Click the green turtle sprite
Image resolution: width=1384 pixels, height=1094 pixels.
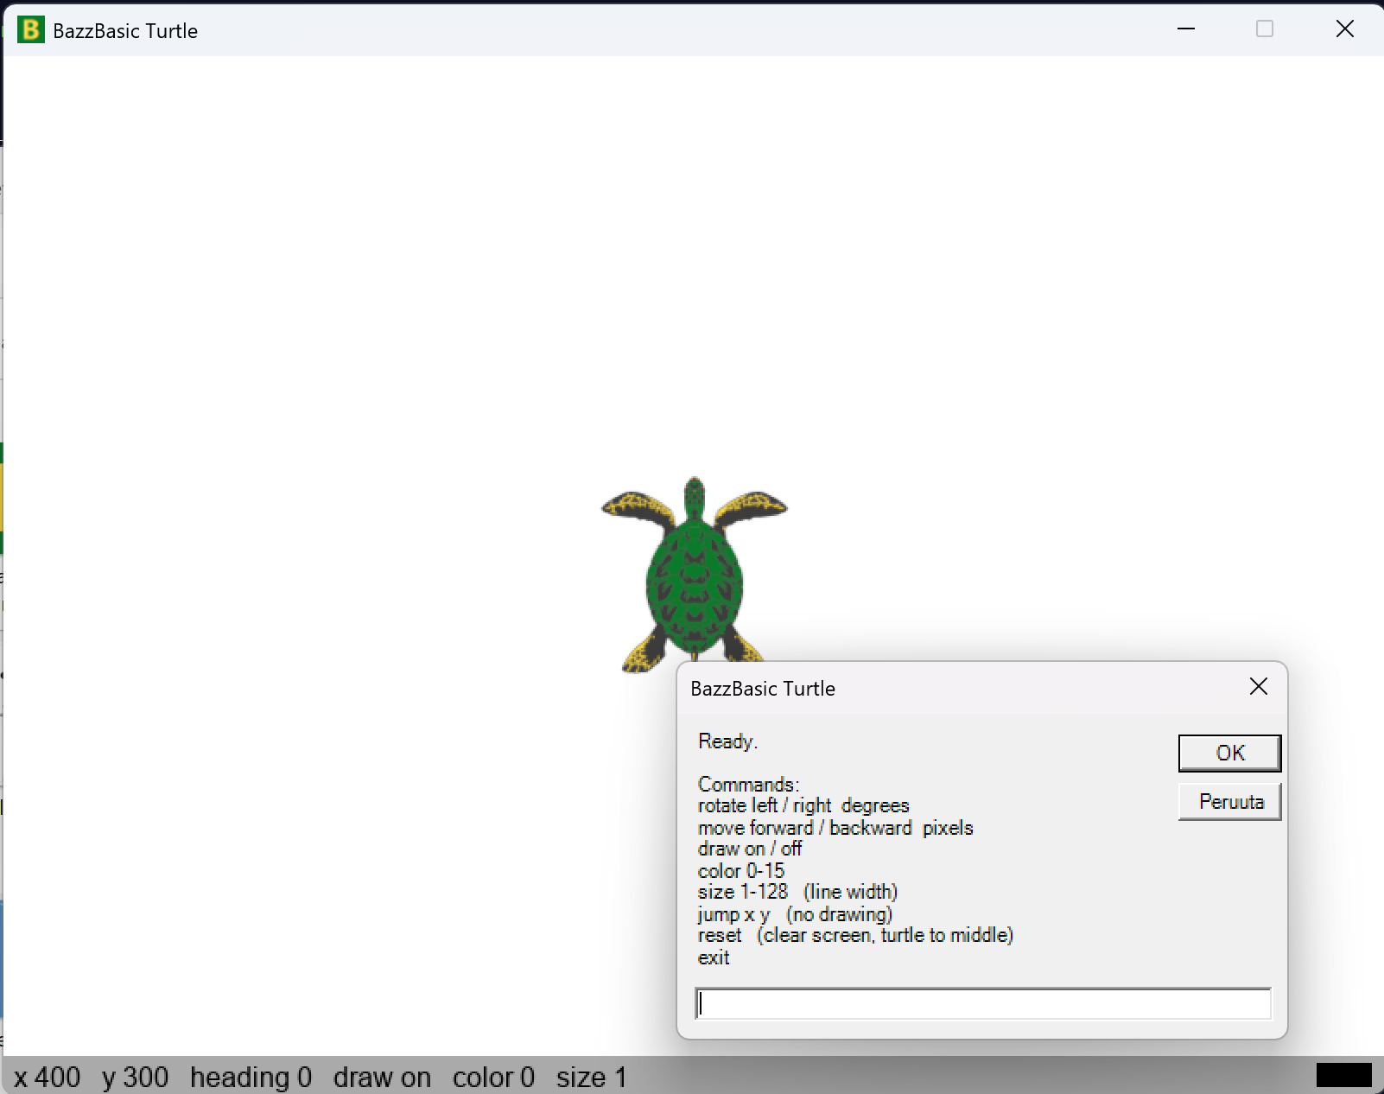coord(694,574)
